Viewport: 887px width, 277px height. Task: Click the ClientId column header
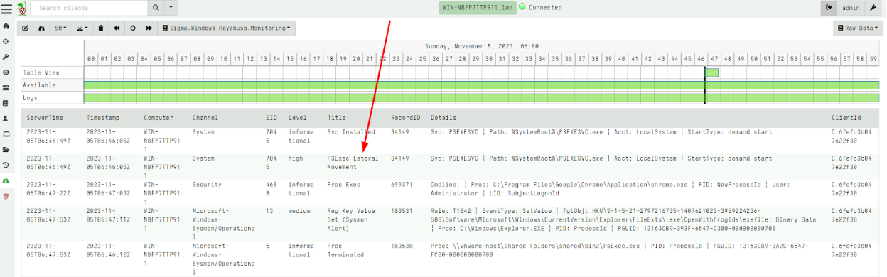(846, 118)
